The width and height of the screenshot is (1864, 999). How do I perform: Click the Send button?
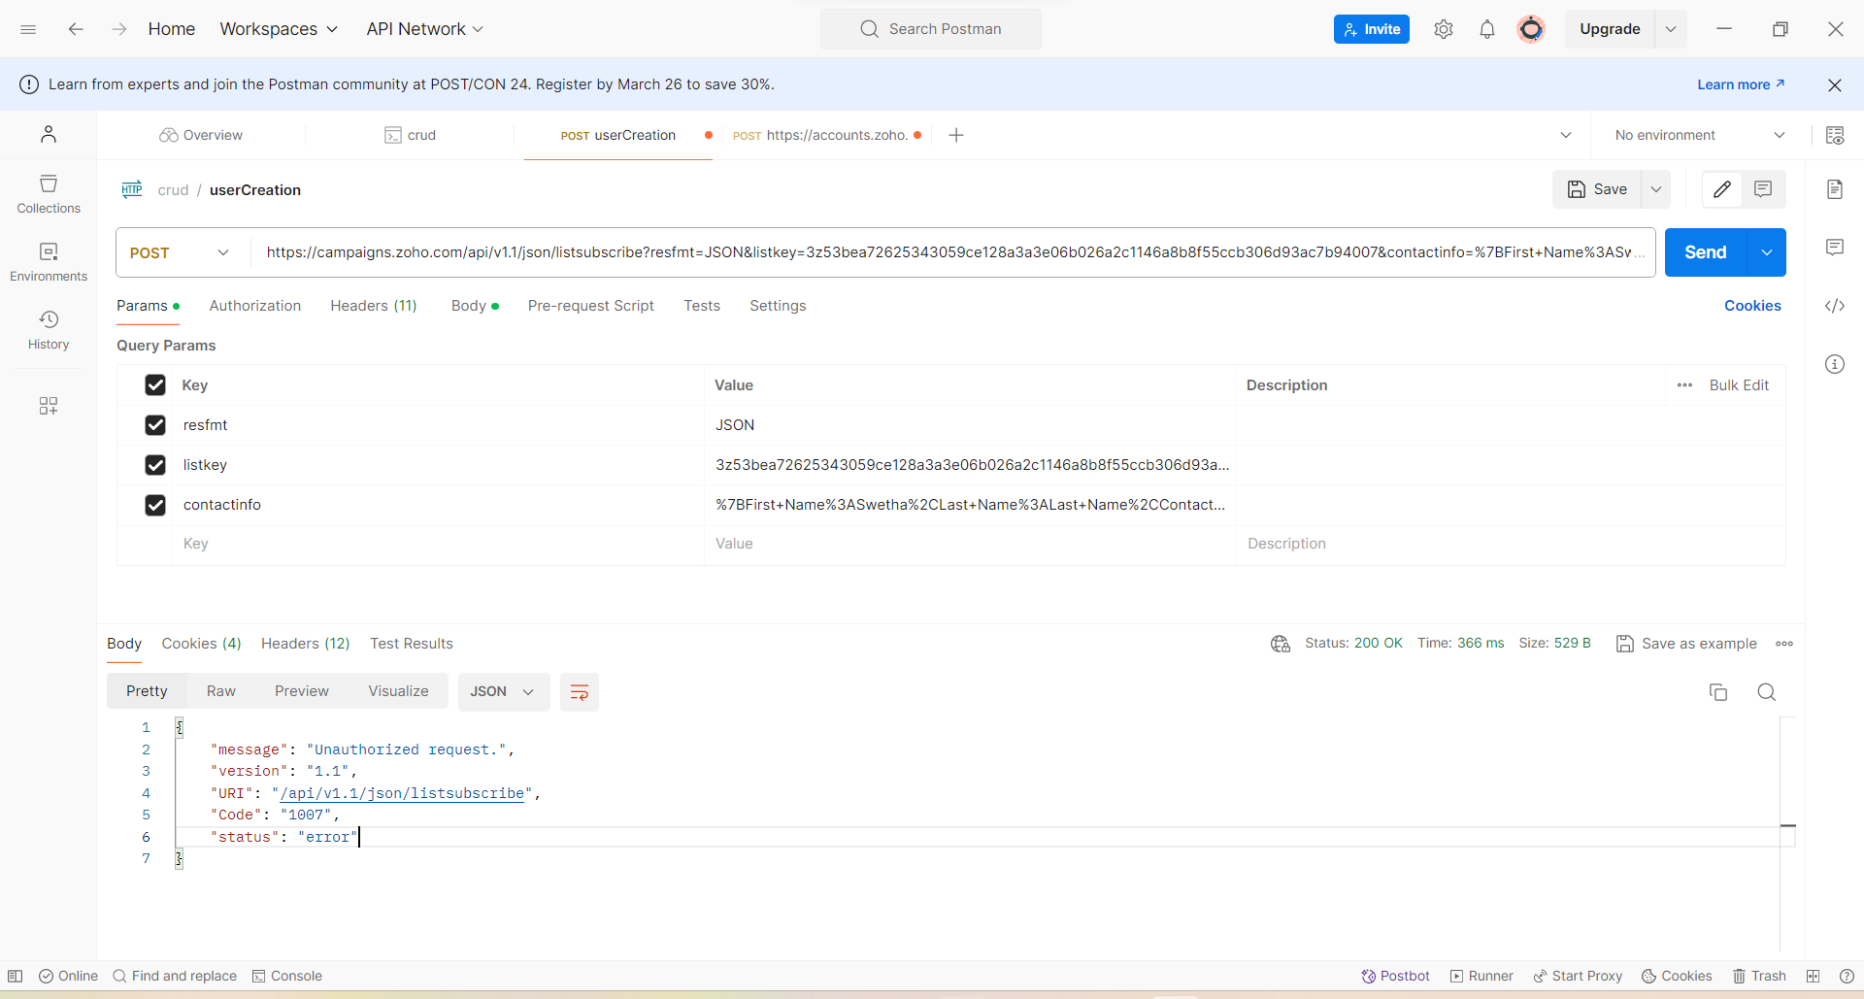(x=1706, y=252)
